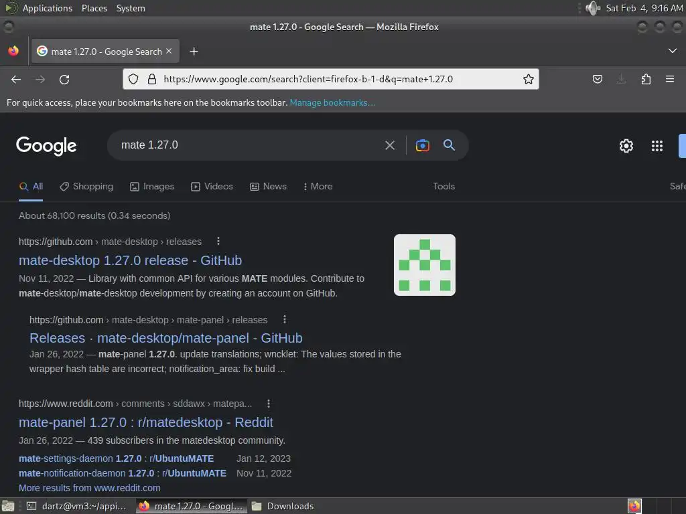
Task: Close the mate 1.27.0 tab
Action: [x=169, y=51]
